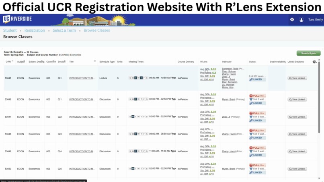Image resolution: width=324 pixels, height=182 pixels.
Task: Open the table column settings gear
Action: 314,62
